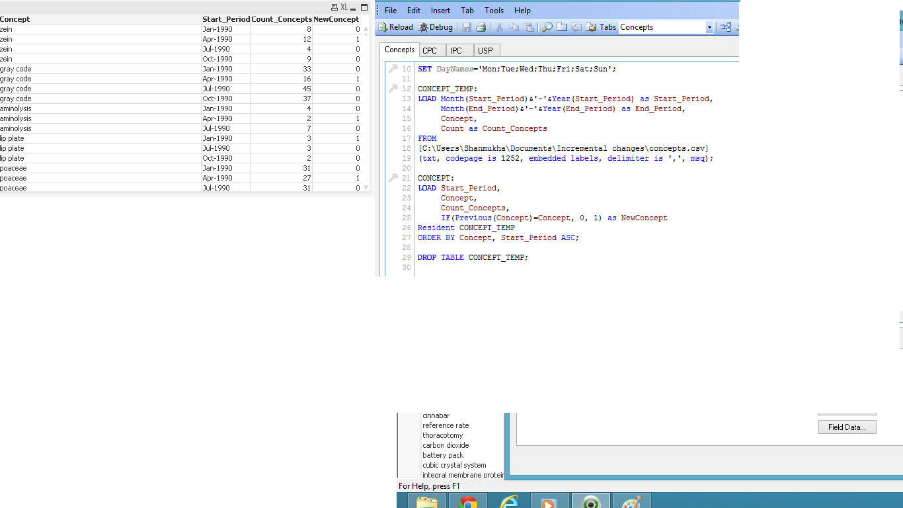
Task: Select 'carbon dioxide' in the list
Action: (446, 445)
